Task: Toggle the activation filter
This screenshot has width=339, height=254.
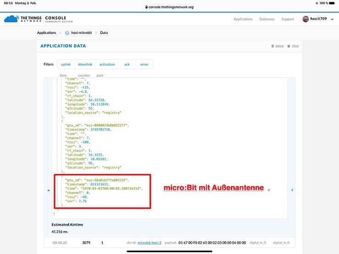Action: (x=107, y=65)
